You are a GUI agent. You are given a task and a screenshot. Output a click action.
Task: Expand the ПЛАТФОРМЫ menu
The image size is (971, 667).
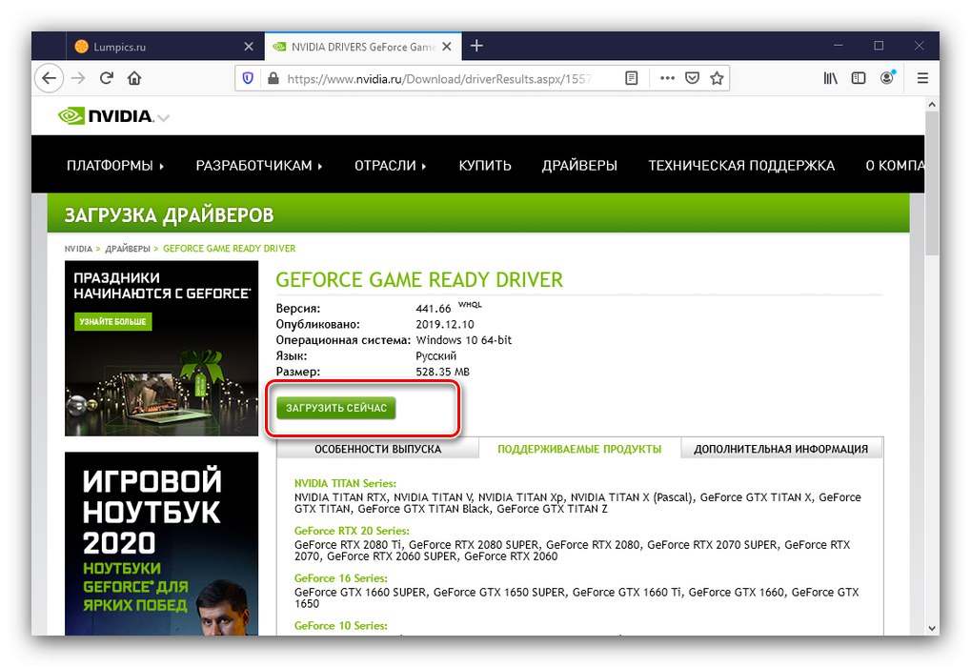[114, 166]
